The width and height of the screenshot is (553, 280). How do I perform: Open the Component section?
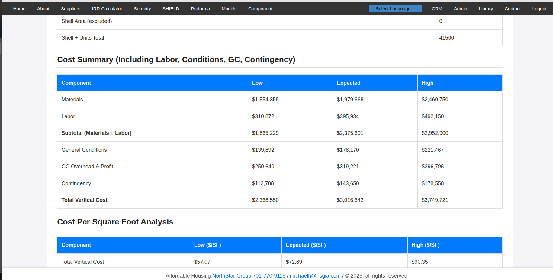[260, 9]
